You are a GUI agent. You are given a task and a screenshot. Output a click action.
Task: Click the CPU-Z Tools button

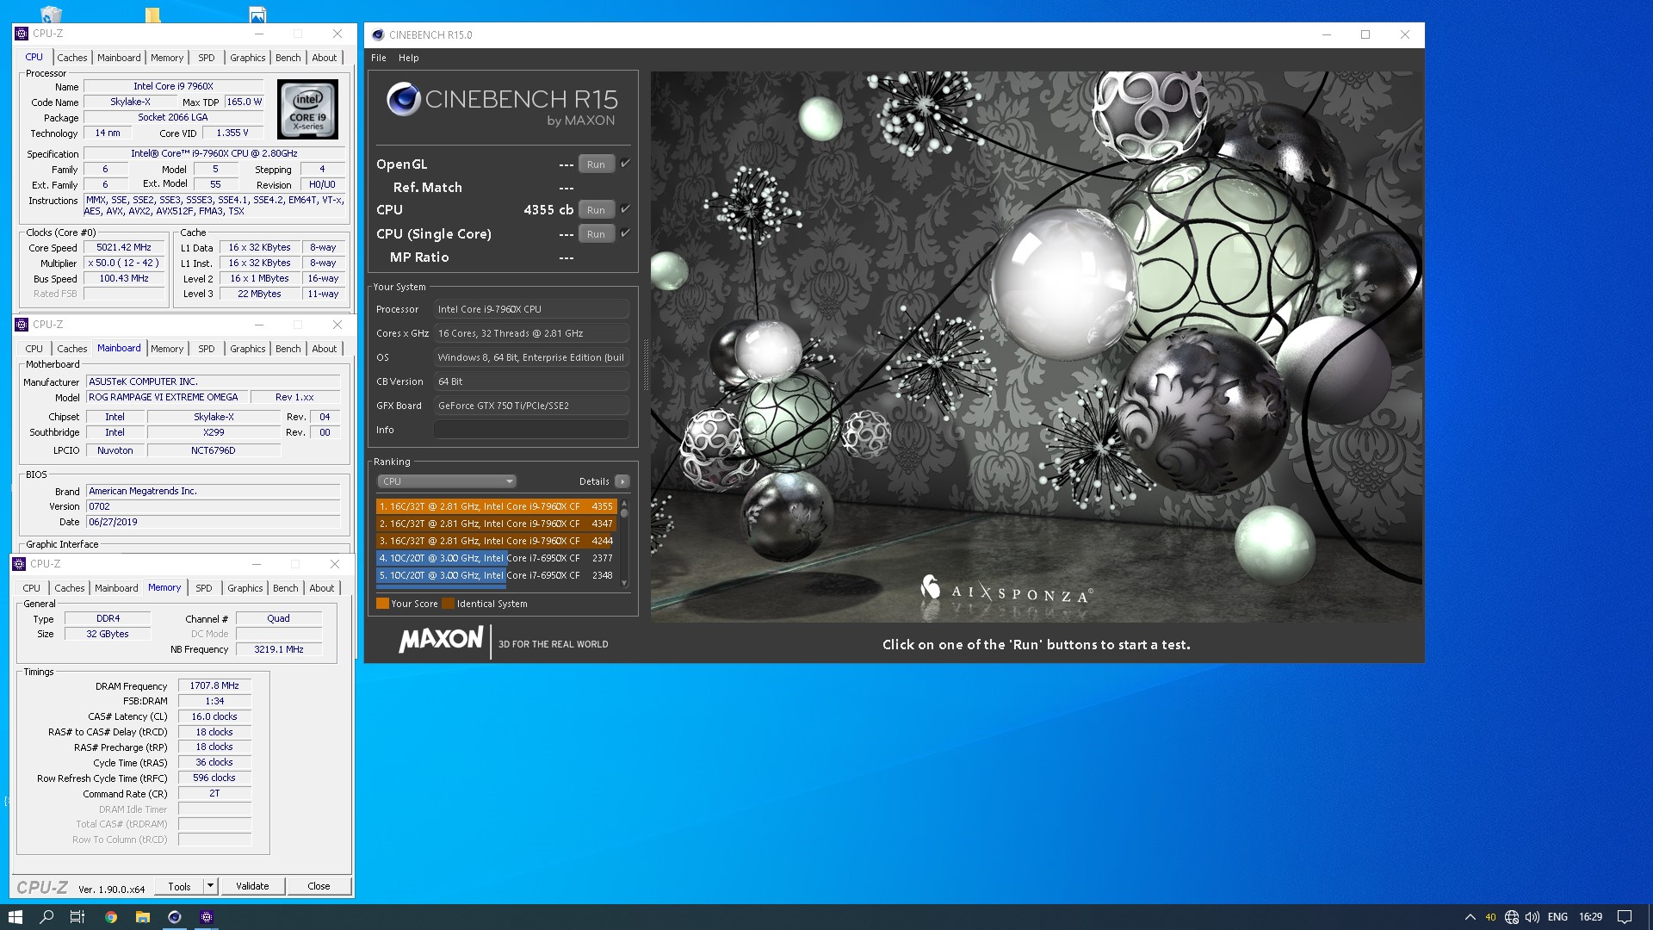tap(179, 886)
